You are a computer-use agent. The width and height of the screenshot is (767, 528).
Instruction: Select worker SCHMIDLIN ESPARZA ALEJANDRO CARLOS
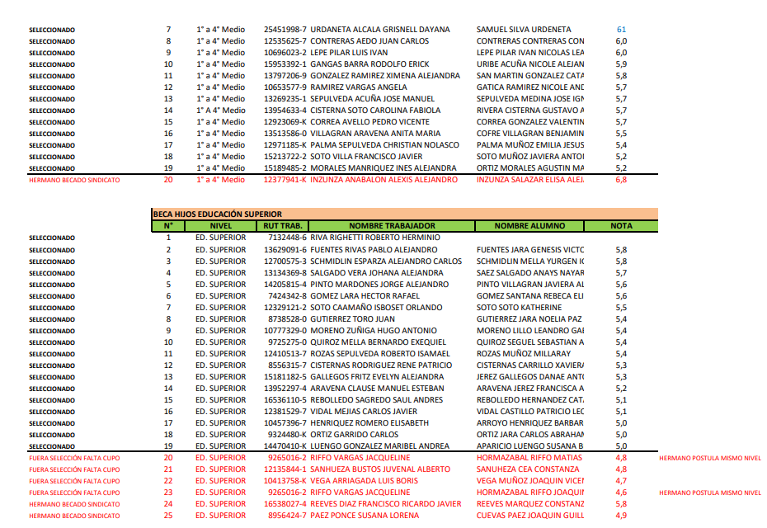coord(386,262)
